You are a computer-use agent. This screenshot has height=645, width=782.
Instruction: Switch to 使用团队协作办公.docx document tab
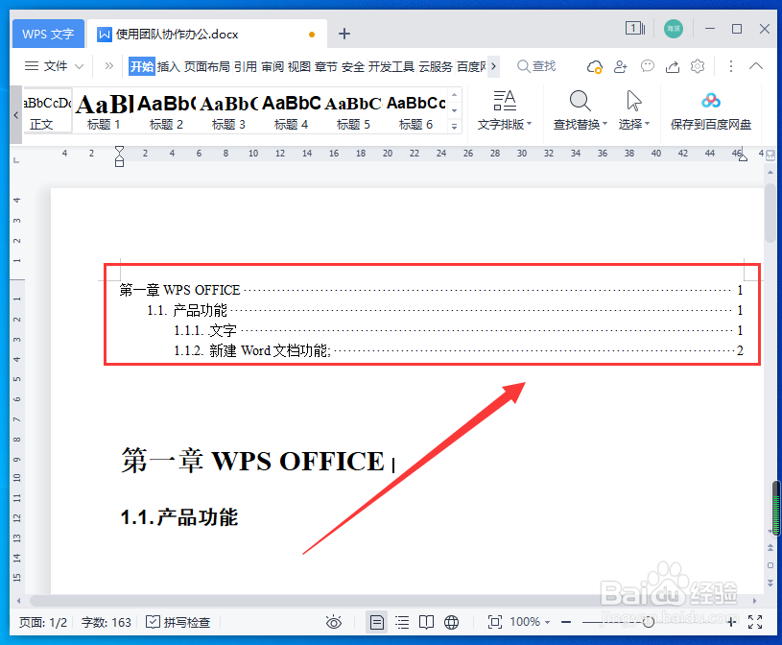[x=206, y=34]
